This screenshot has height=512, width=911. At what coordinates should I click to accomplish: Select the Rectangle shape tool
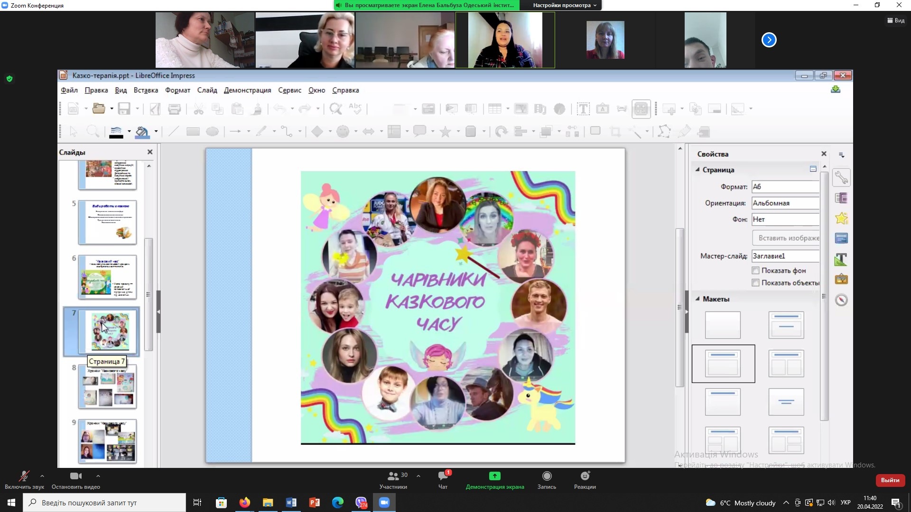pos(193,132)
